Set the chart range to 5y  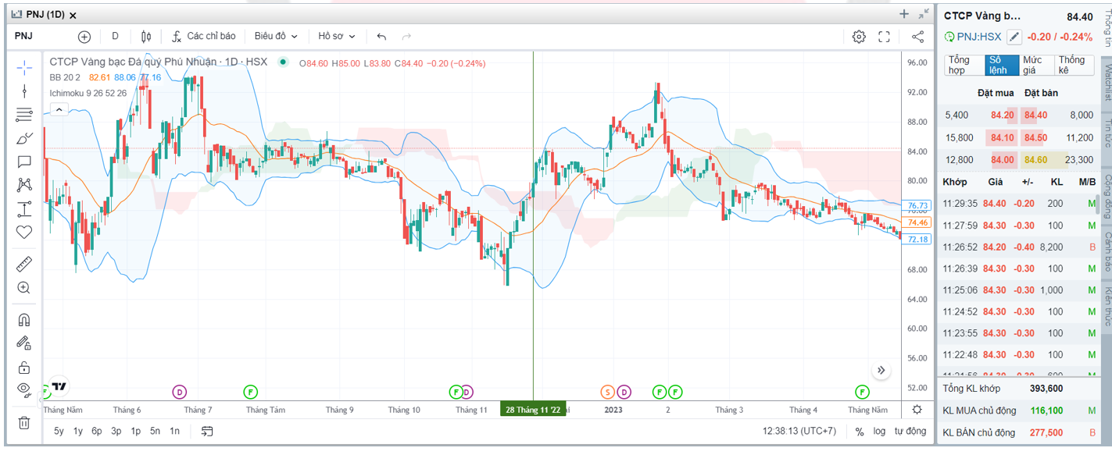point(59,431)
